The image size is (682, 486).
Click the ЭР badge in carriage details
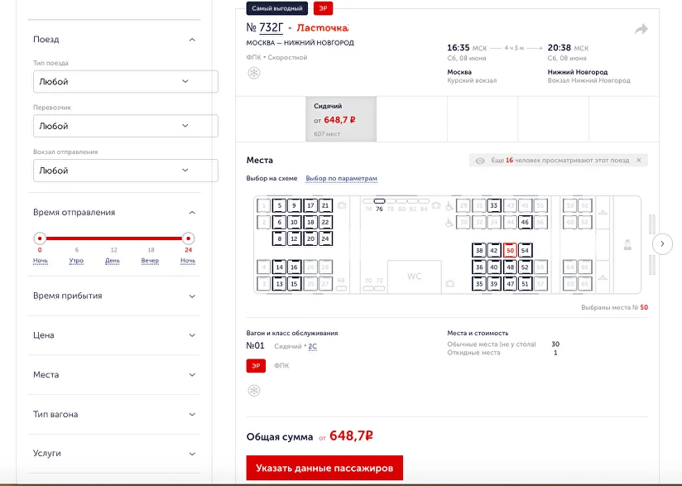point(256,366)
